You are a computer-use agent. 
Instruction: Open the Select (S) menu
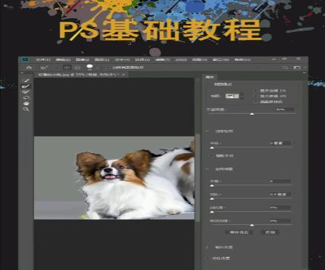pyautogui.click(x=142, y=60)
